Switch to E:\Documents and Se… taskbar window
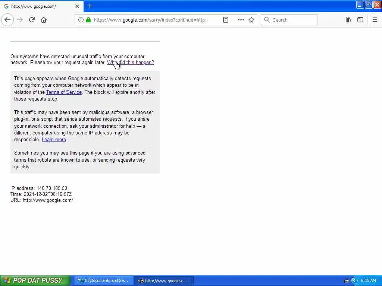This screenshot has height=286, width=382. tap(103, 281)
